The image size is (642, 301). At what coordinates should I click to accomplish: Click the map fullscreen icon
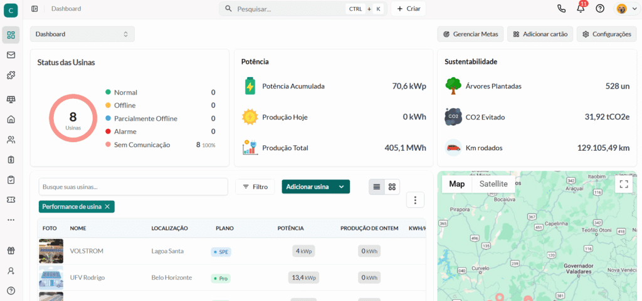[624, 184]
